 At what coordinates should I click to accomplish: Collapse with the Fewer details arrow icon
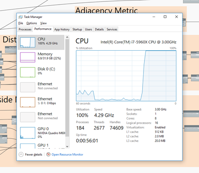(21, 155)
